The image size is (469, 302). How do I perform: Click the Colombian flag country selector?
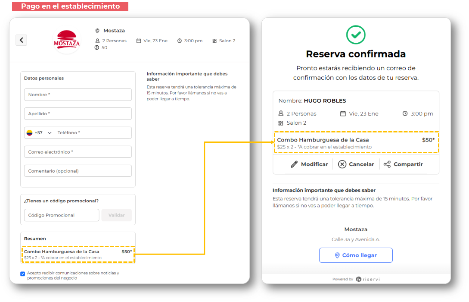coord(30,133)
